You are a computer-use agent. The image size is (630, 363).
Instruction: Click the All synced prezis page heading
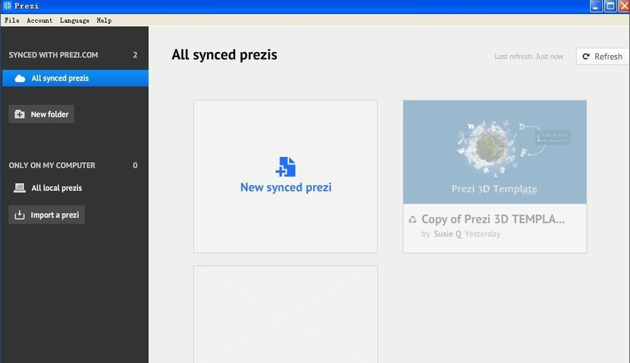(224, 55)
